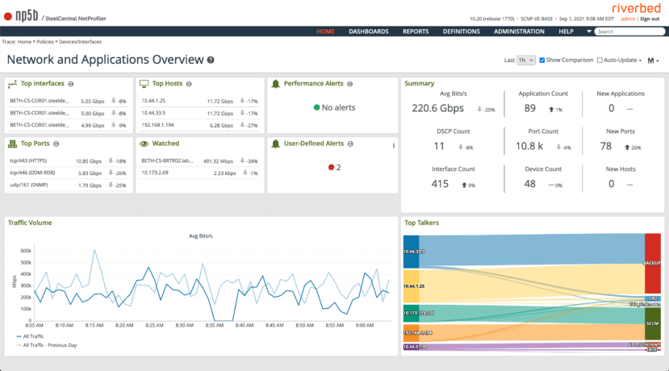Open the REPORTS menu
Viewport: 669px width, 371px height.
click(416, 31)
